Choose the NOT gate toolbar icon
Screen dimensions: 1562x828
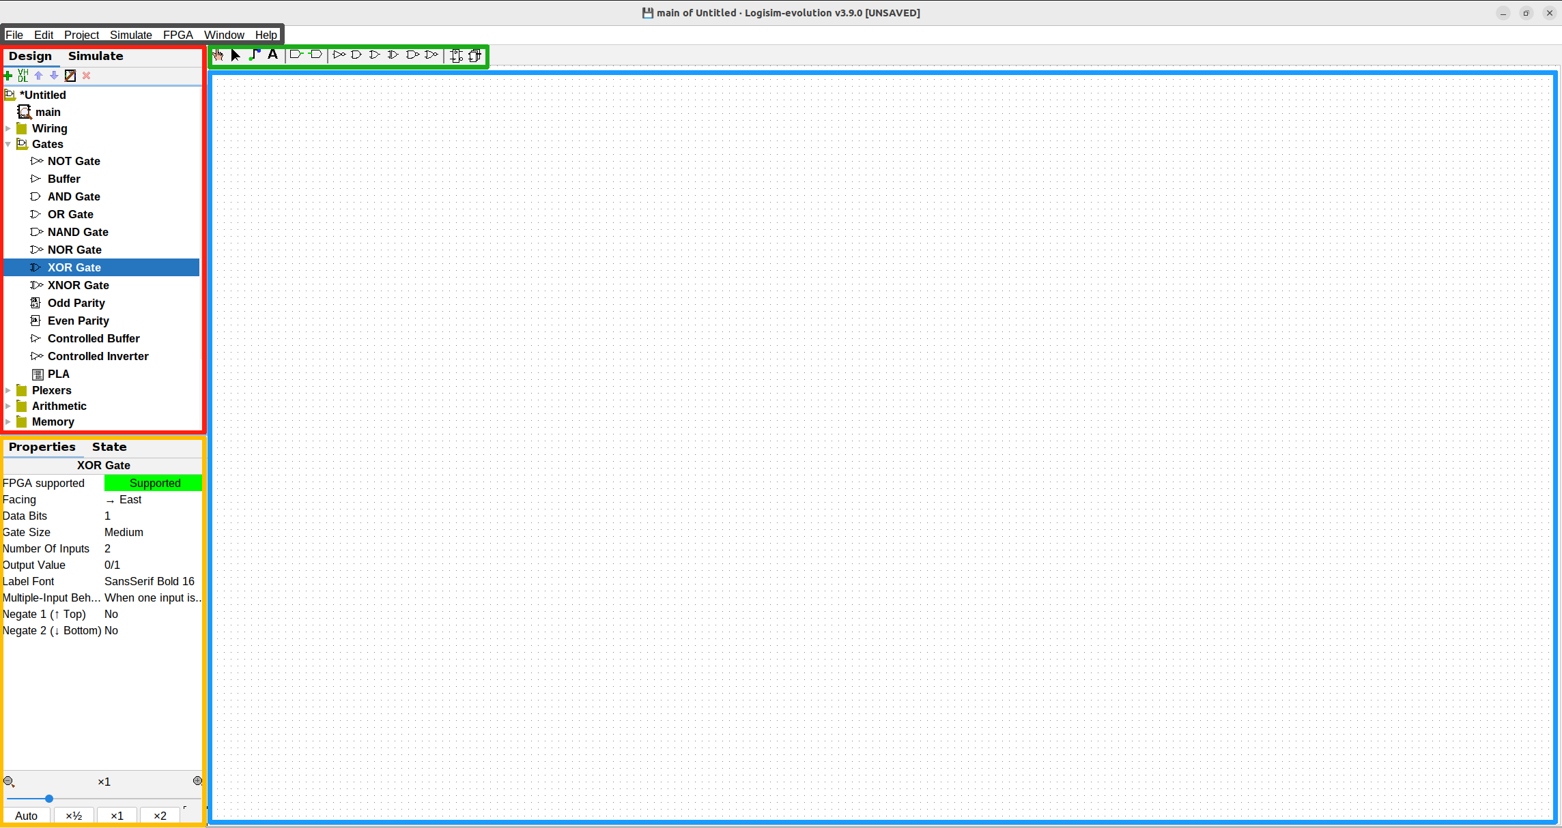click(x=339, y=55)
